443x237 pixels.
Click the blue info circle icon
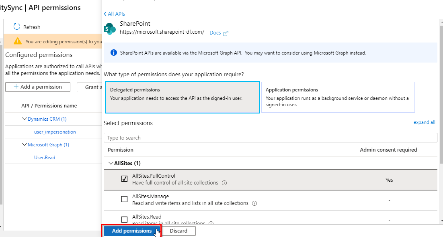tap(114, 53)
